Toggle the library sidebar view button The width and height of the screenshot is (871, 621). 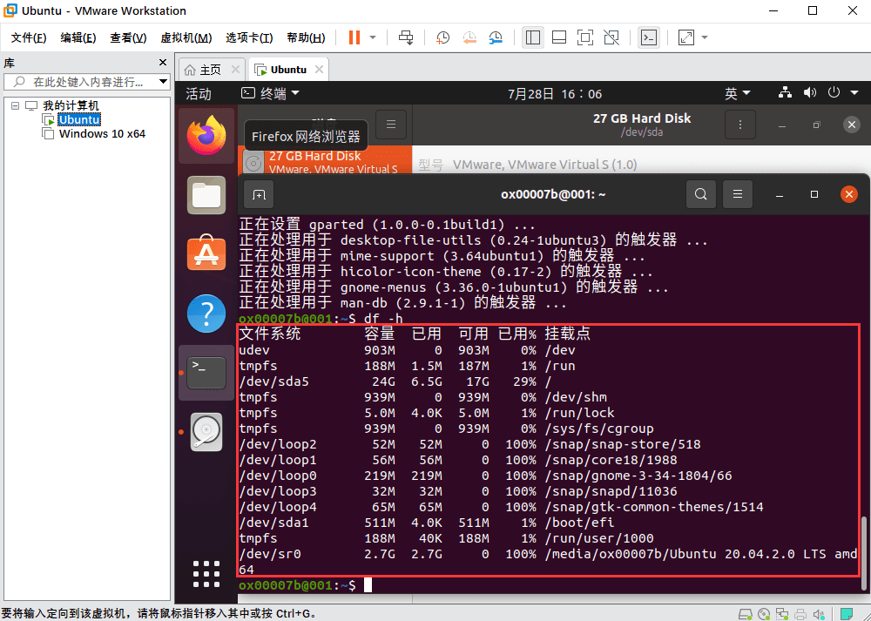click(x=533, y=37)
